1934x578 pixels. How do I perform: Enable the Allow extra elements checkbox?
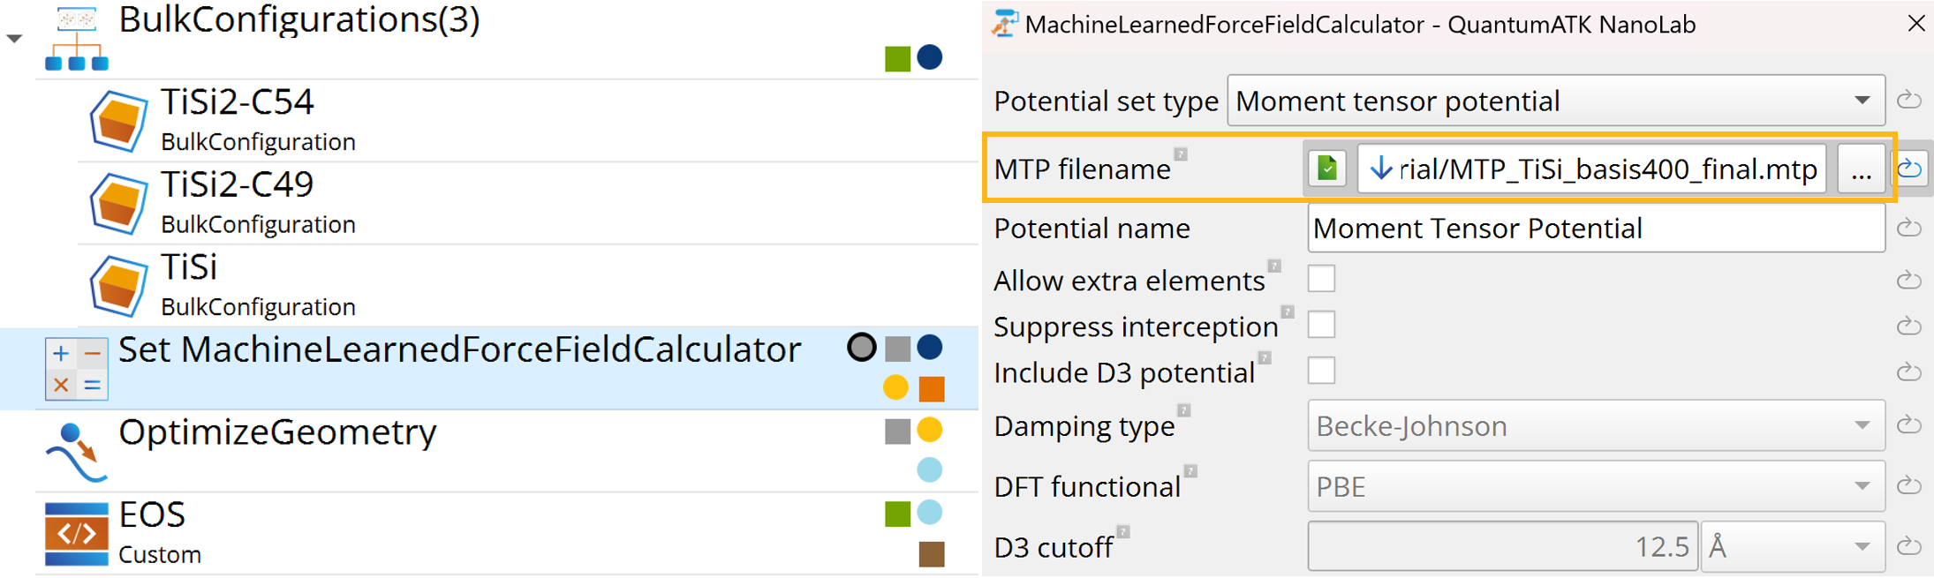point(1321,279)
